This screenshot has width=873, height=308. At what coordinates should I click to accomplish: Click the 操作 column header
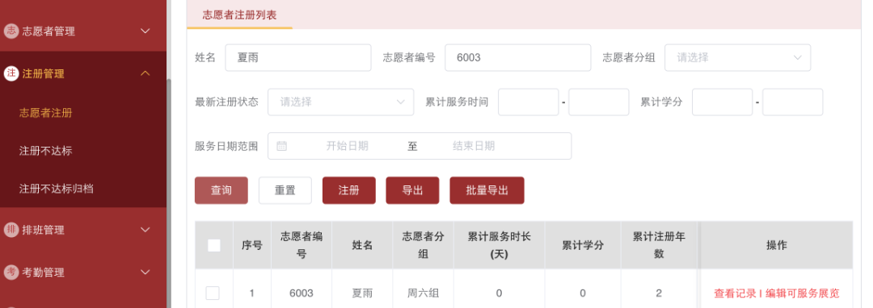tap(776, 245)
